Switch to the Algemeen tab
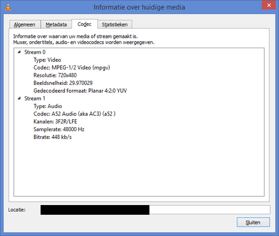The image size is (279, 236). coord(24,24)
